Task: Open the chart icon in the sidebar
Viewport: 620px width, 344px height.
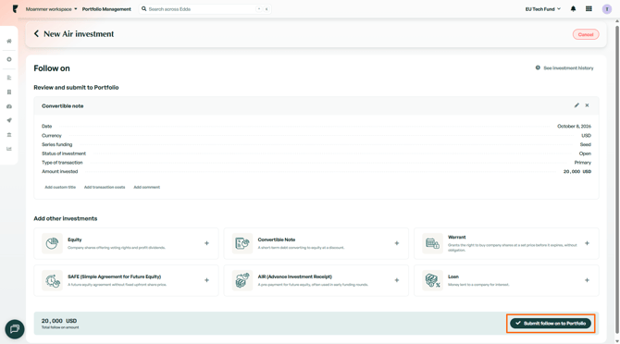Action: (x=9, y=149)
